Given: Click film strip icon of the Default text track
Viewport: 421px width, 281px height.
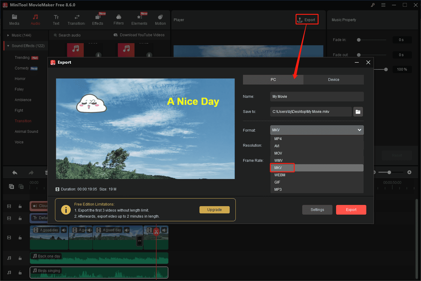Looking at the screenshot, I should [9, 218].
